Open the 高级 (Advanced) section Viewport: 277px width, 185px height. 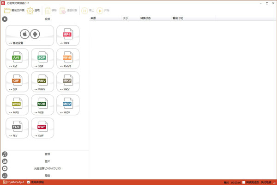pyautogui.click(x=47, y=176)
